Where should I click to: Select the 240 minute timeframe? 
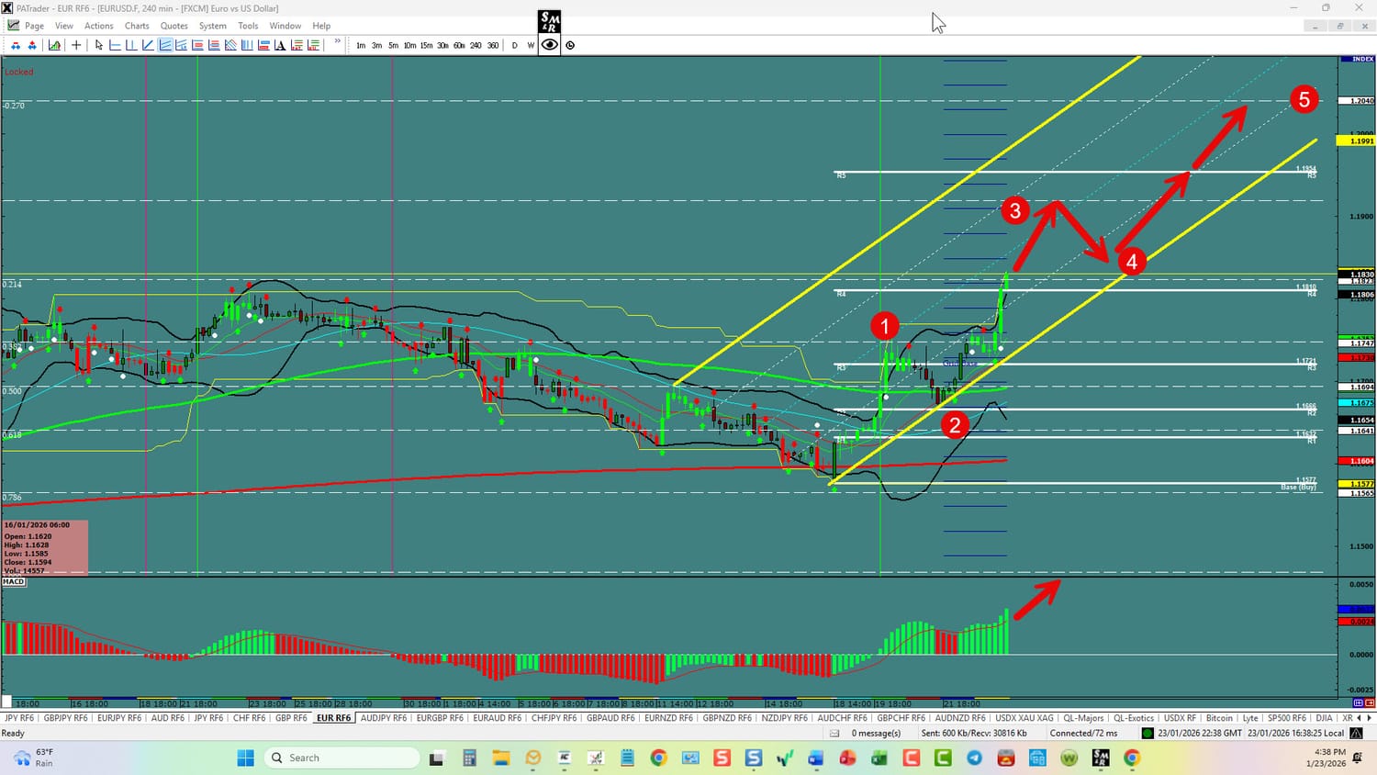[x=476, y=45]
